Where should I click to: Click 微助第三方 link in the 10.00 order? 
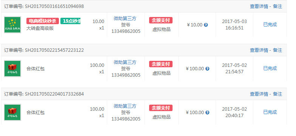[125, 19]
